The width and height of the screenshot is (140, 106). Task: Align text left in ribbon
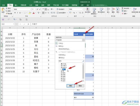click(x=43, y=13)
